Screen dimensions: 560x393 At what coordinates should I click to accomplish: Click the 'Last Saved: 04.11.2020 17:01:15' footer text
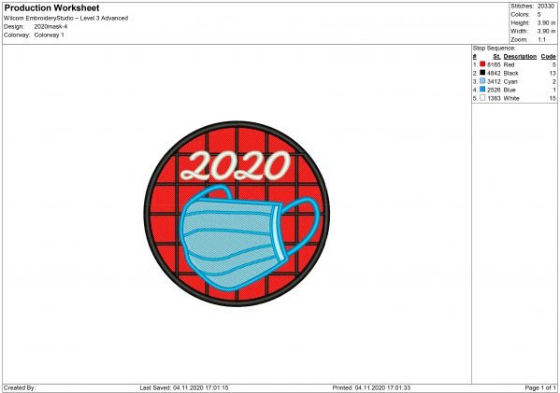coord(184,387)
